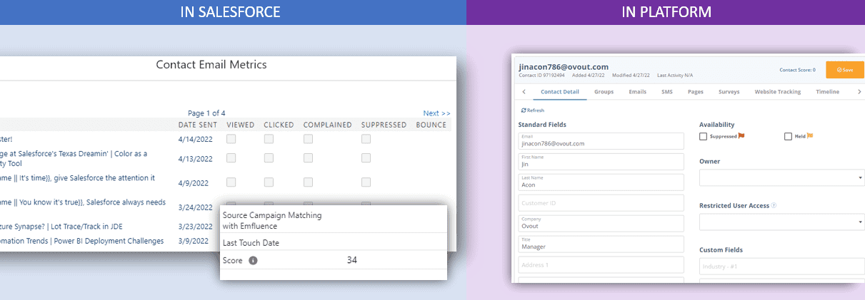Image resolution: width=865 pixels, height=300 pixels.
Task: Click the BOUNCE column header
Action: coord(431,125)
